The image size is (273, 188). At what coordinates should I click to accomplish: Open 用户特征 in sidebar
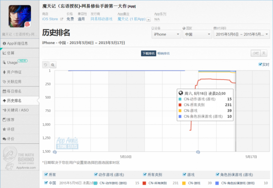click(20, 72)
